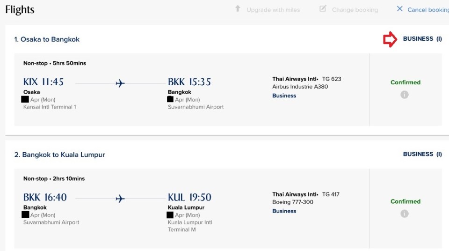Choose Upgrade with miles
Image resolution: width=449 pixels, height=251 pixels.
pos(273,10)
